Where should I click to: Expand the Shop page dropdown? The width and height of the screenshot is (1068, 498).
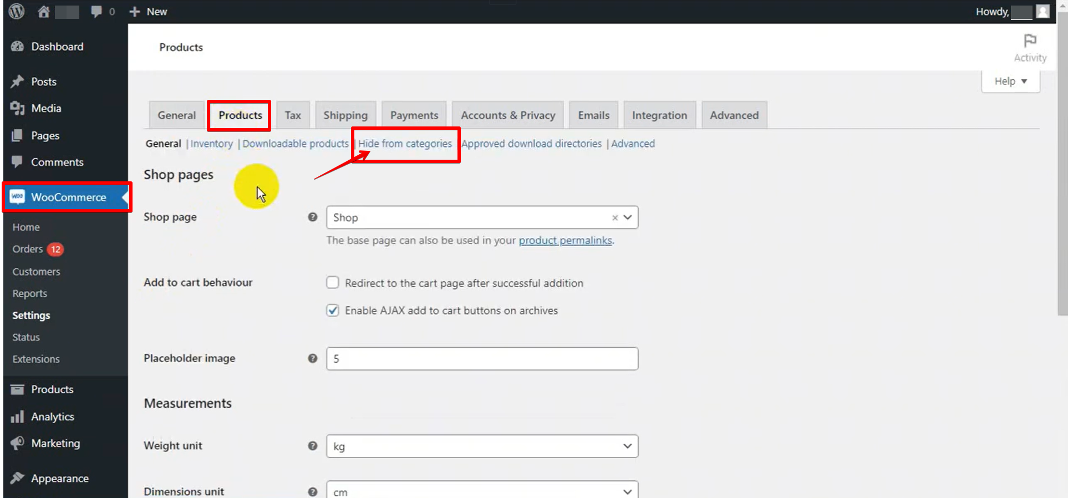click(628, 217)
